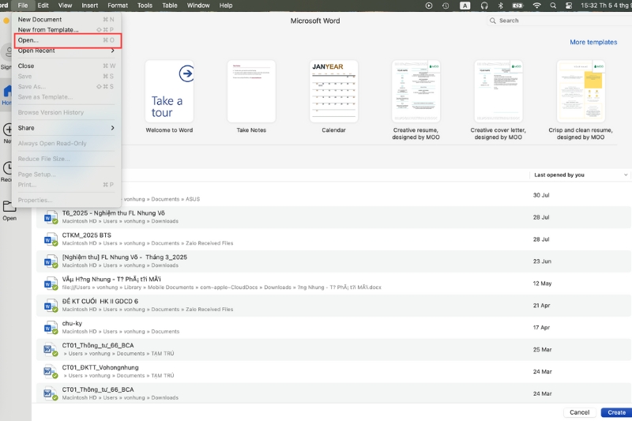Click Word document icon beside chu-ky file
This screenshot has height=421, width=632.
(50, 327)
